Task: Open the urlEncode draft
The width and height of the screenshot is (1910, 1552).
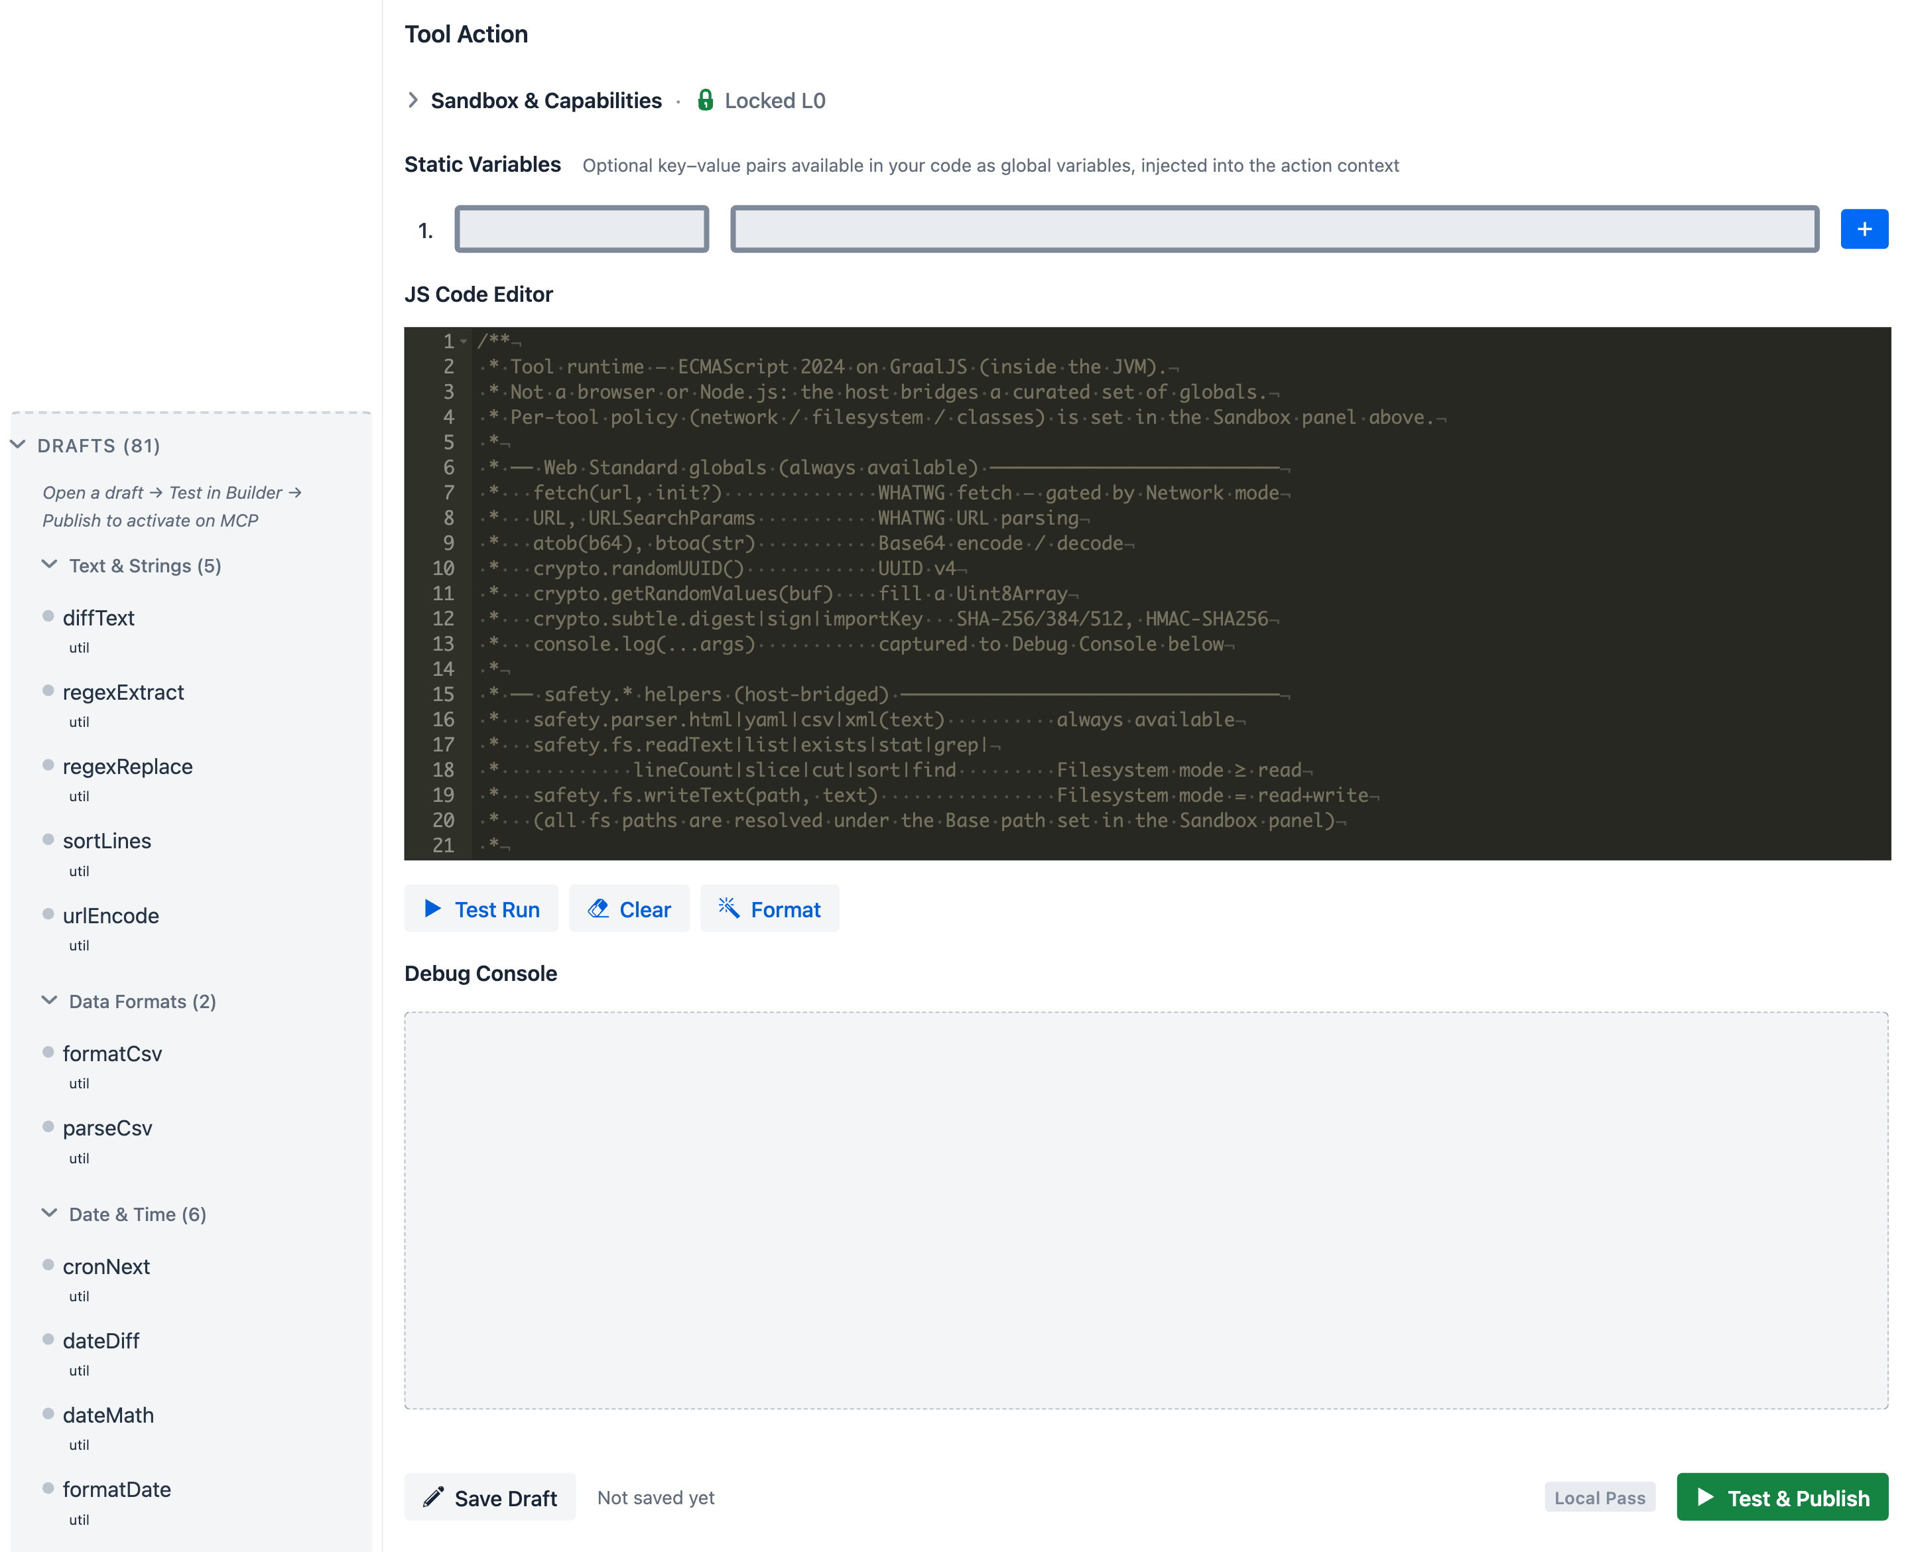Action: (x=111, y=915)
